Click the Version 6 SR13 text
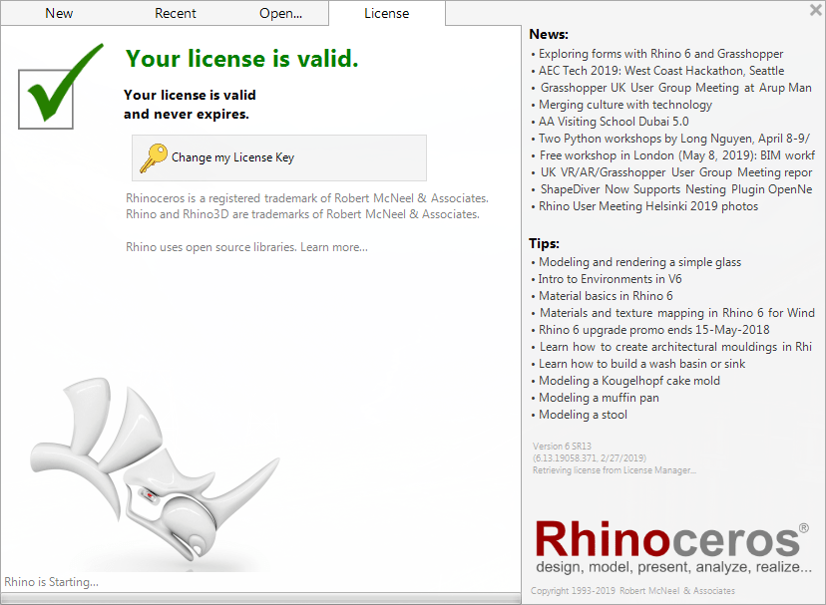Image resolution: width=826 pixels, height=605 pixels. [562, 446]
